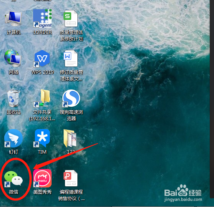The height and width of the screenshot is (207, 214).
Task: Select the 回收站 recycle bin icon
Action: pyautogui.click(x=13, y=98)
